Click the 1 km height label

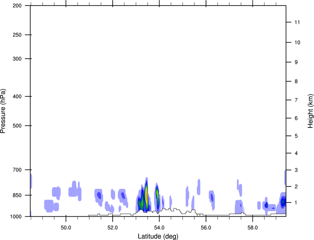tap(296, 203)
